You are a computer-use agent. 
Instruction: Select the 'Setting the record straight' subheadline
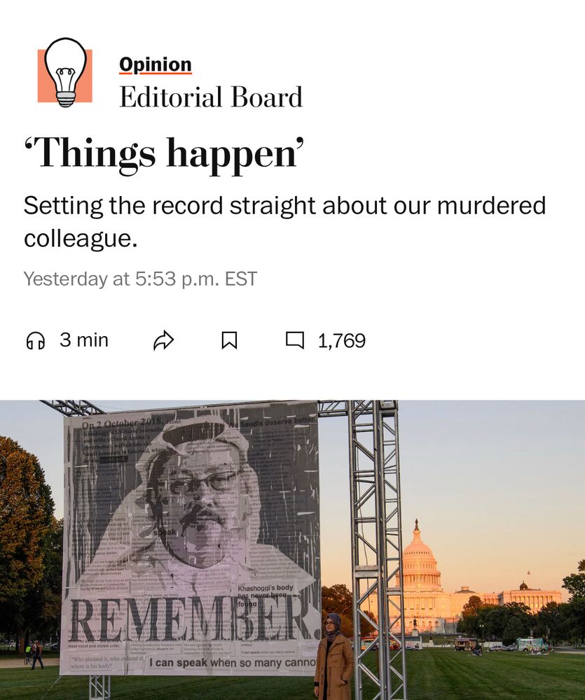tap(284, 221)
